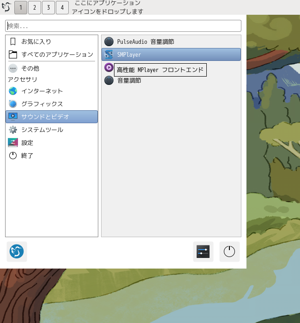Show すべてのアプリケーション category
This screenshot has width=300, height=323.
52,54
